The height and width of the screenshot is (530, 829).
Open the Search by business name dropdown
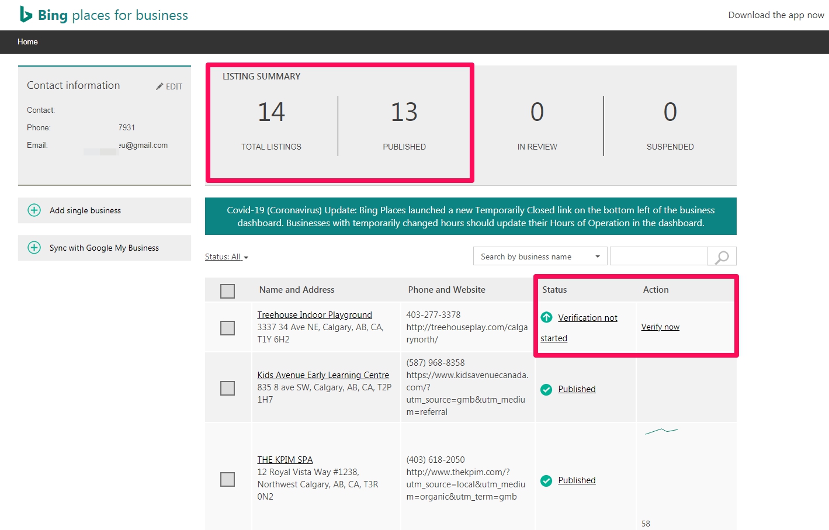[x=540, y=257]
